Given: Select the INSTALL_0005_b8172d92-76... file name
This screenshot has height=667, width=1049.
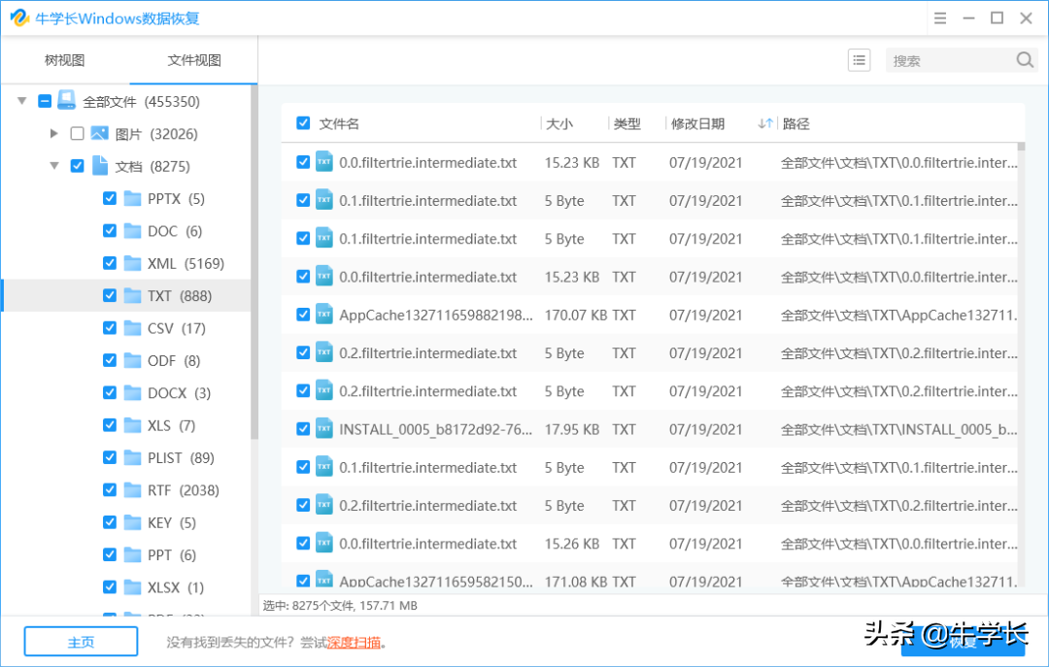Looking at the screenshot, I should tap(435, 429).
